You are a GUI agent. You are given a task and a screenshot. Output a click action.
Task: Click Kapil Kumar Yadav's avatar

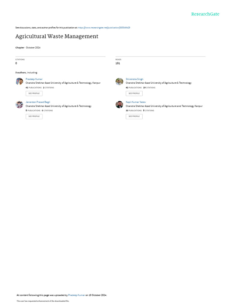119,104
